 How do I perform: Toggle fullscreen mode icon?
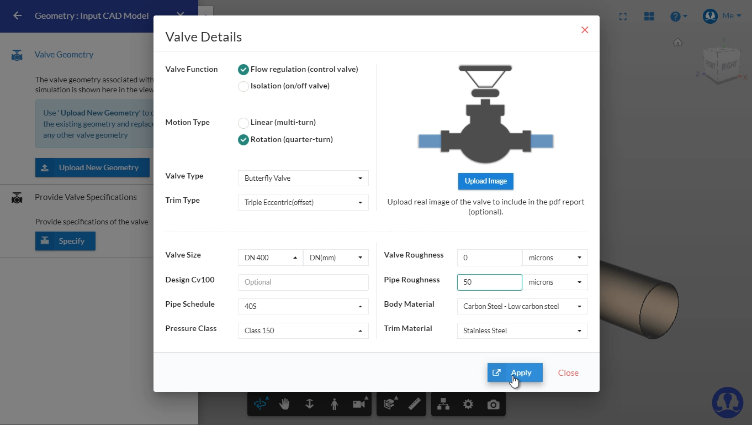tap(623, 17)
